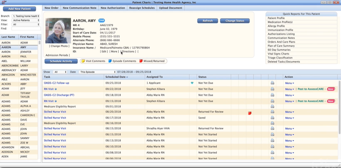The width and height of the screenshot is (341, 168).
Task: Click the blue DNR badge near patient name
Action: point(101,20)
